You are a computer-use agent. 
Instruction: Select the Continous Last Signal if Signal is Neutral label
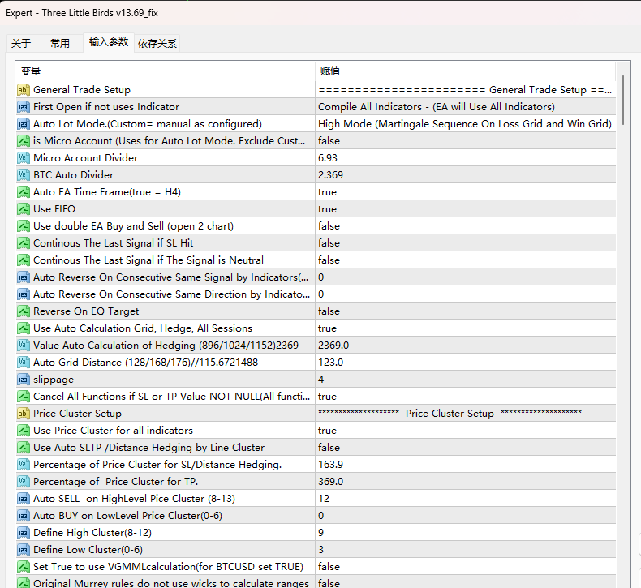148,260
